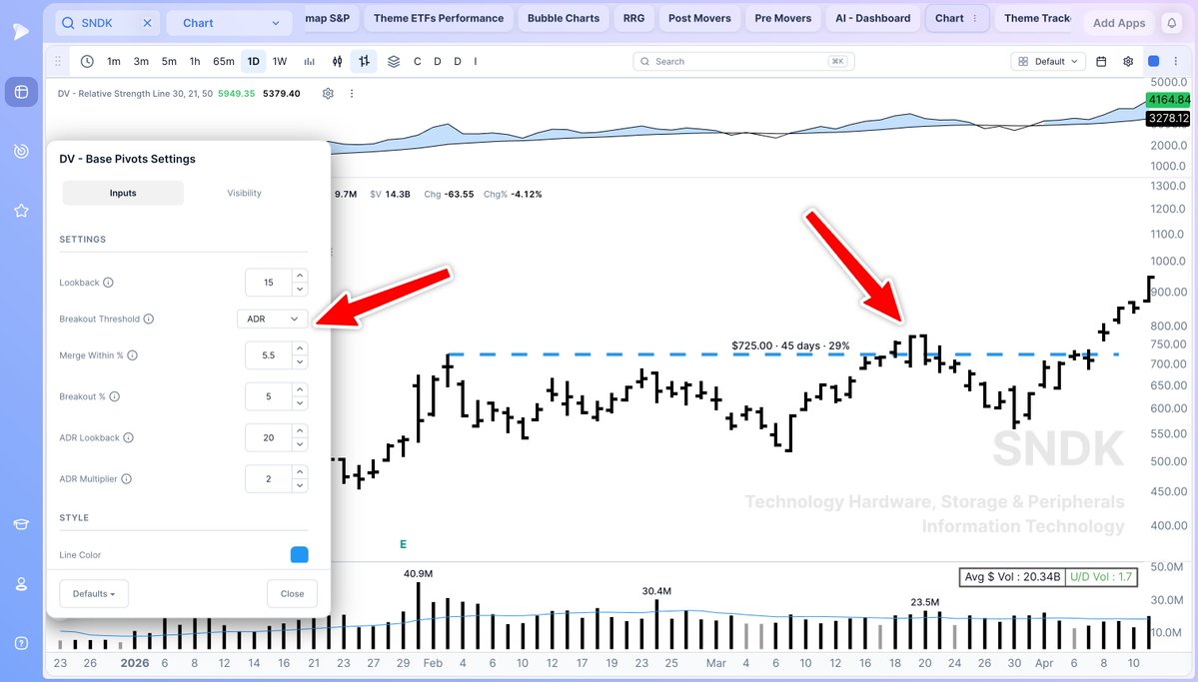Open the education cap icon in sidebar

(21, 524)
